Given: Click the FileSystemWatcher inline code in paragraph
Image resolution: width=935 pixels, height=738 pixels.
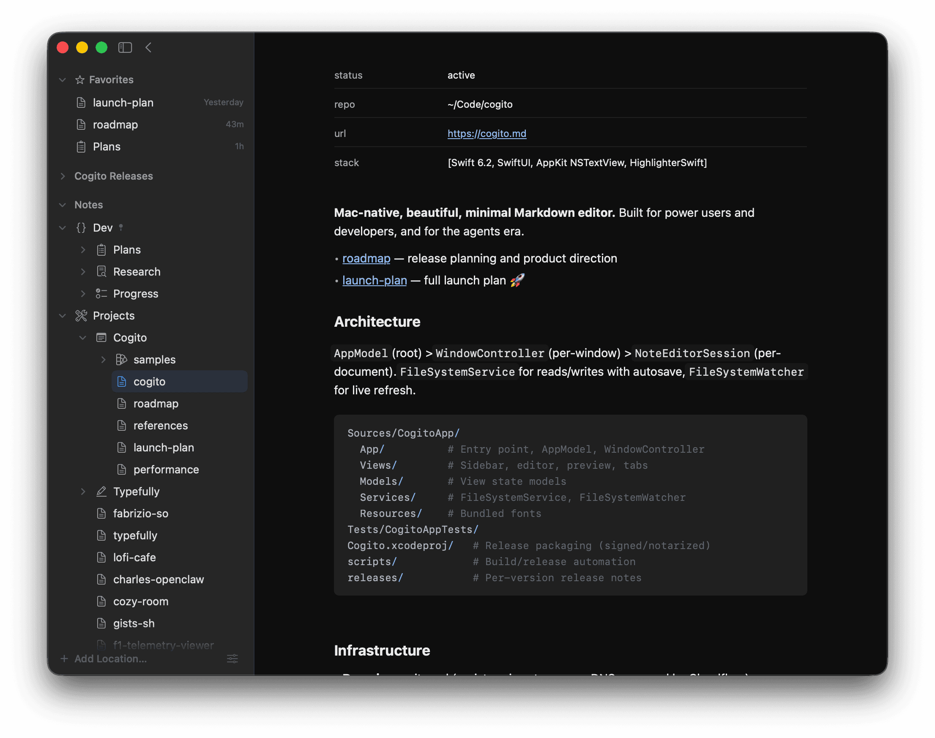Looking at the screenshot, I should pyautogui.click(x=746, y=372).
